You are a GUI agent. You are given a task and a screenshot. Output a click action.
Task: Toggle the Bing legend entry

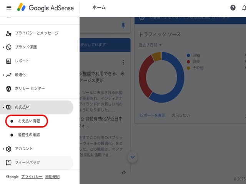pos(196,56)
